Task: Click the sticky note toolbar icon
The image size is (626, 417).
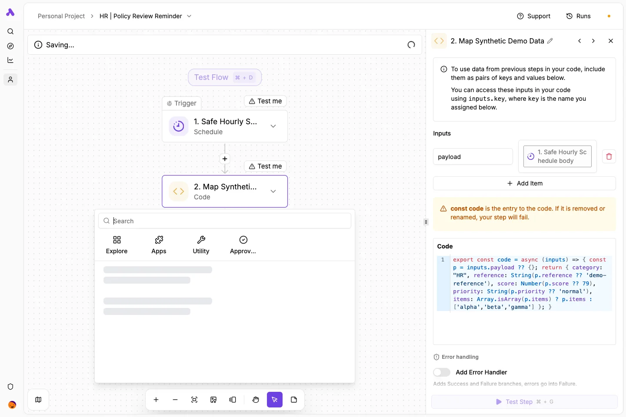Action: [x=294, y=400]
